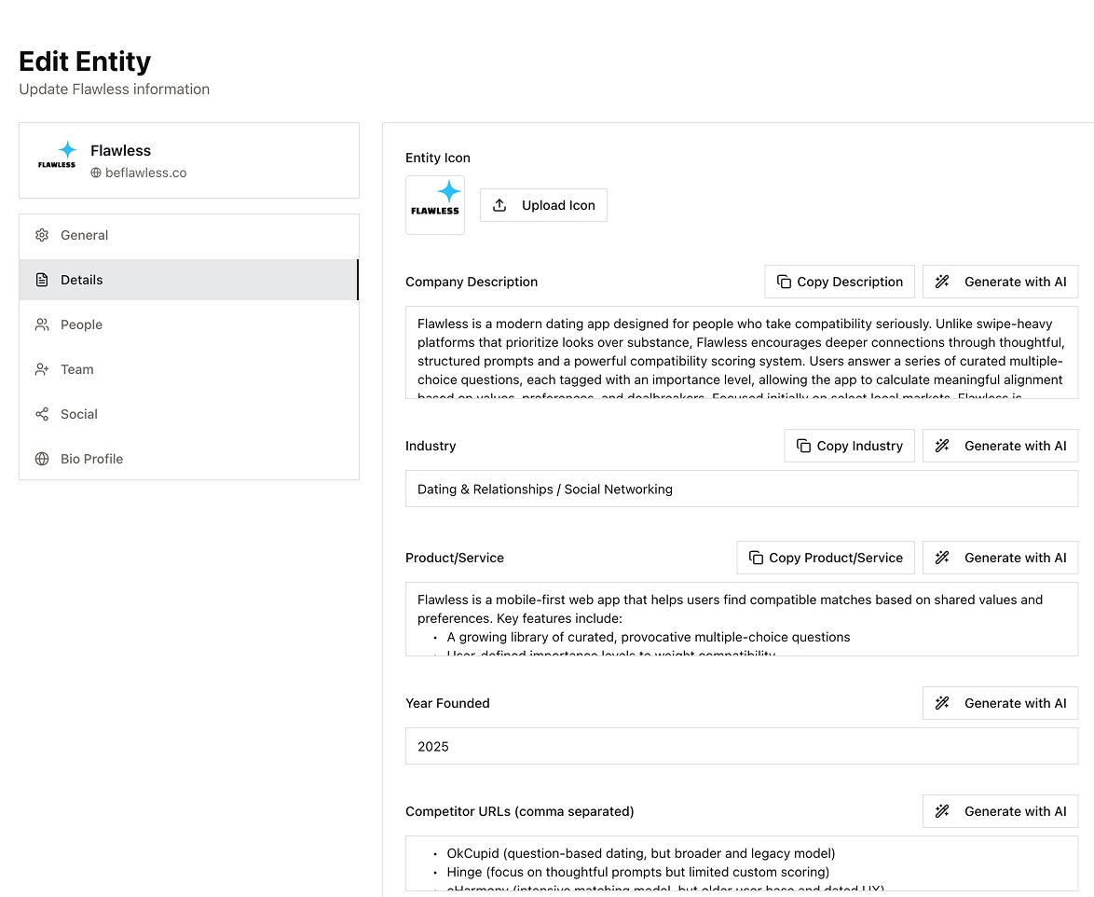This screenshot has height=897, width=1094.
Task: Click into the Company Description text area
Action: tap(742, 352)
